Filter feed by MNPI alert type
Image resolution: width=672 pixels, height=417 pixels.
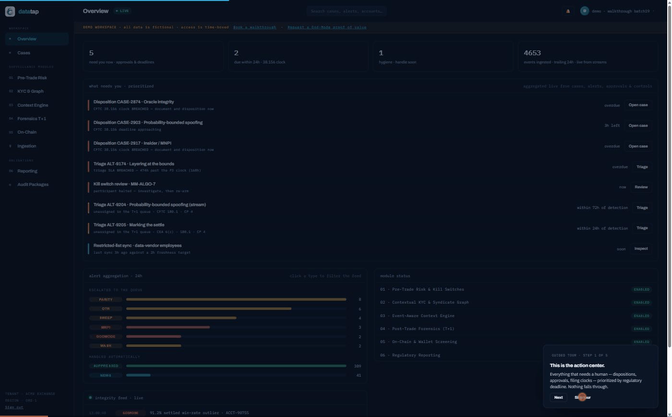106,328
